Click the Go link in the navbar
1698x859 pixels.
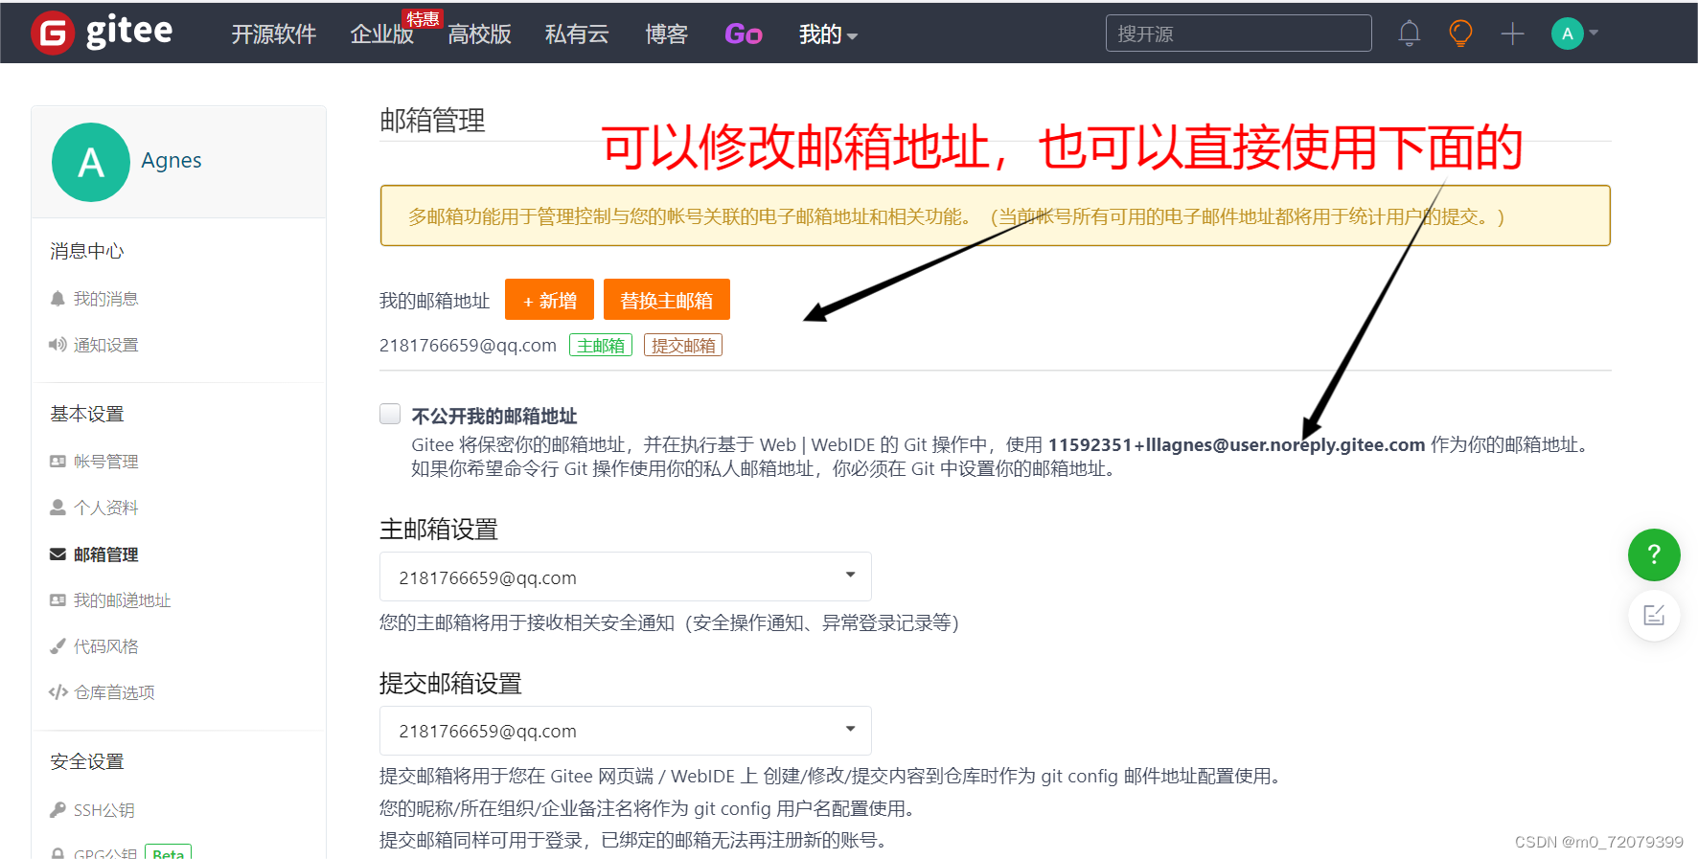[744, 34]
